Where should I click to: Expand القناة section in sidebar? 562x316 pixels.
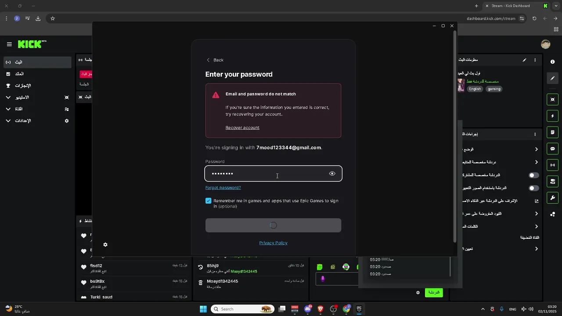(8, 109)
